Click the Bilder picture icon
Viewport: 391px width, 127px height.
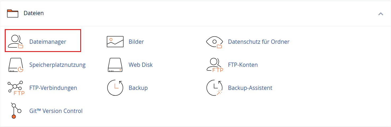coord(115,42)
